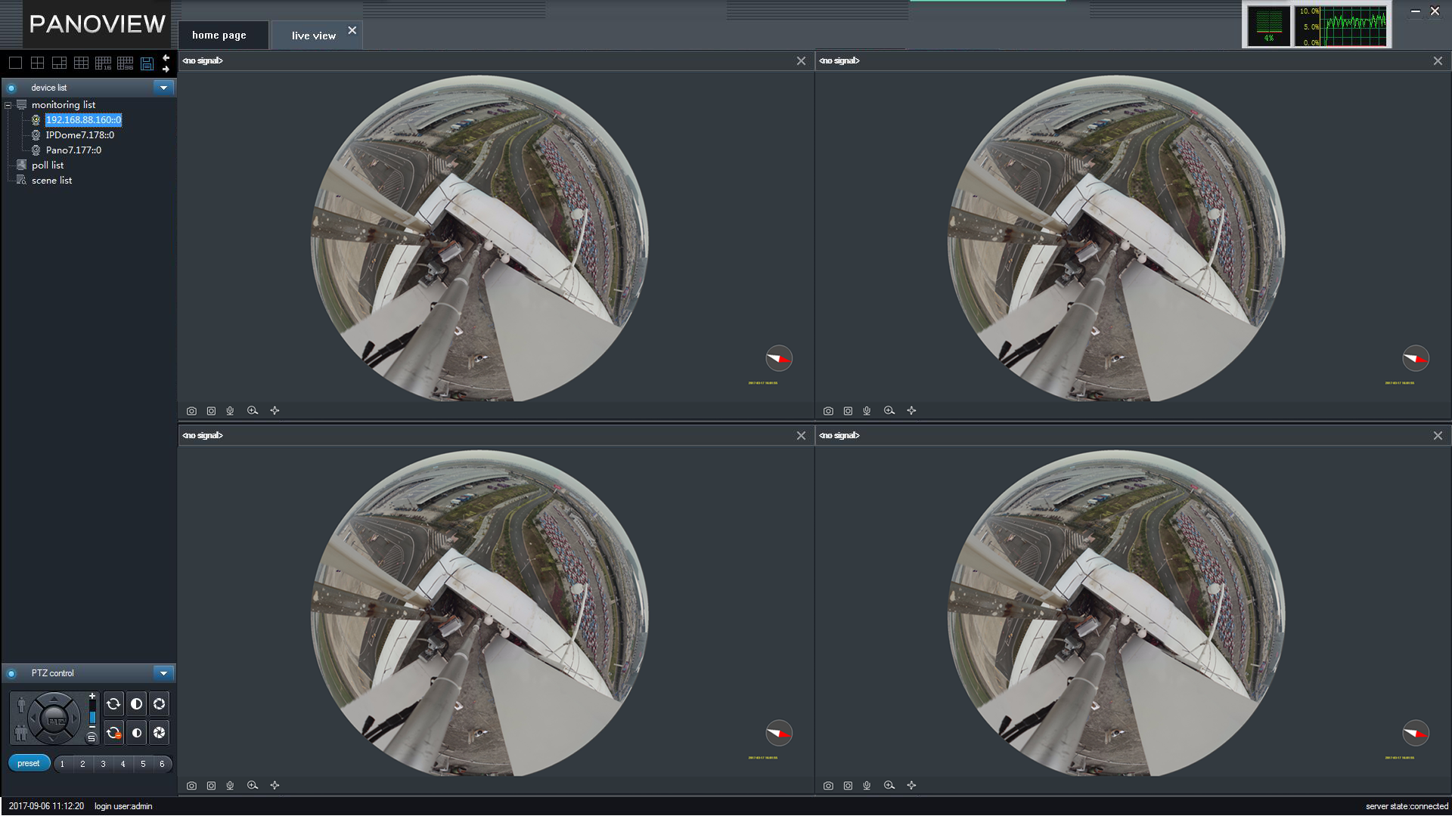
Task: Click the blue preset button
Action: point(29,763)
